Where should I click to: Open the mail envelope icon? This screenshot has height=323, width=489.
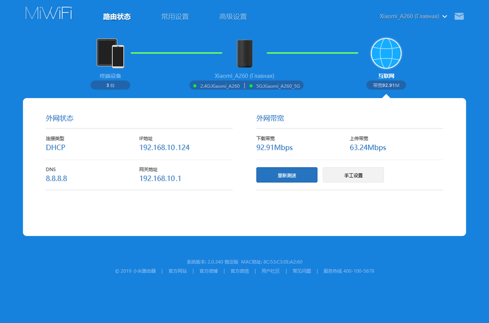click(x=459, y=16)
